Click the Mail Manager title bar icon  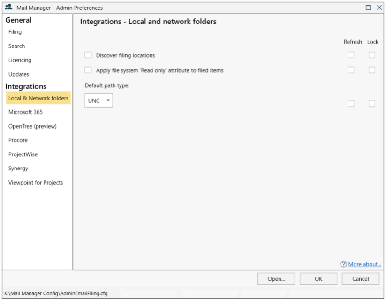coord(8,7)
